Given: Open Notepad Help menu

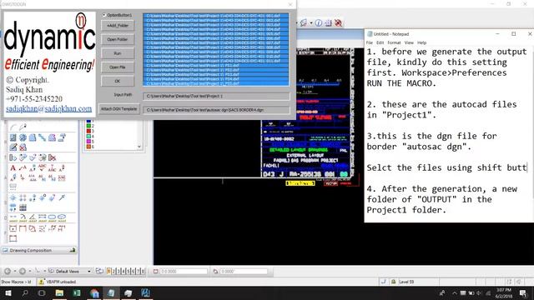Looking at the screenshot, I should [421, 42].
